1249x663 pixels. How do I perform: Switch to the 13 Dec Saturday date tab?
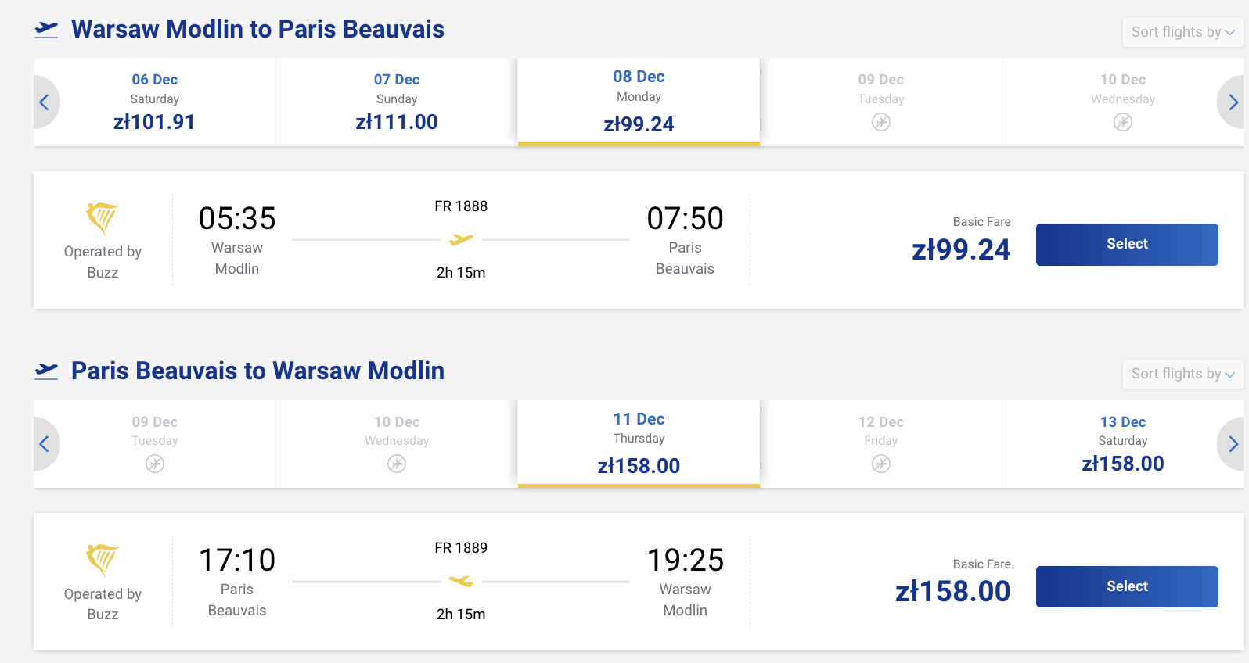[1122, 443]
